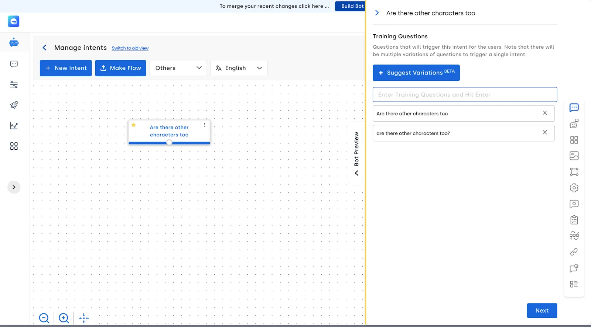Click the Make Flow button

[x=120, y=68]
